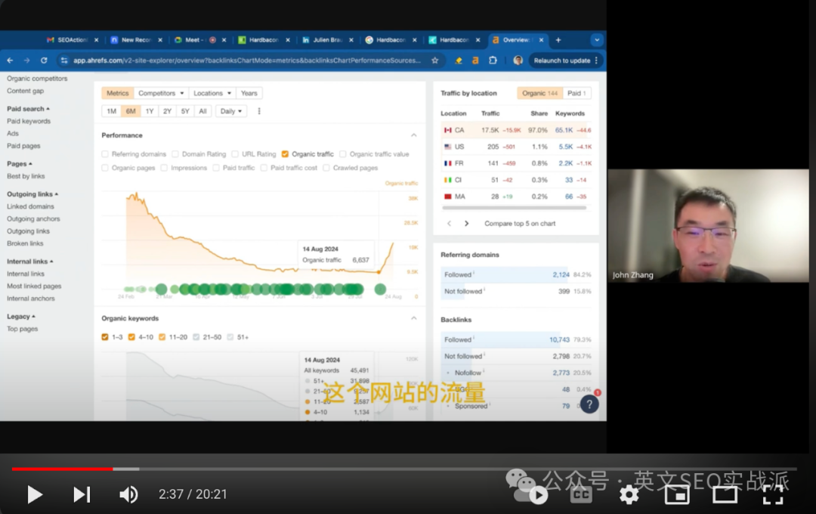Open Broken links in the sidebar
816x514 pixels.
(x=25, y=243)
